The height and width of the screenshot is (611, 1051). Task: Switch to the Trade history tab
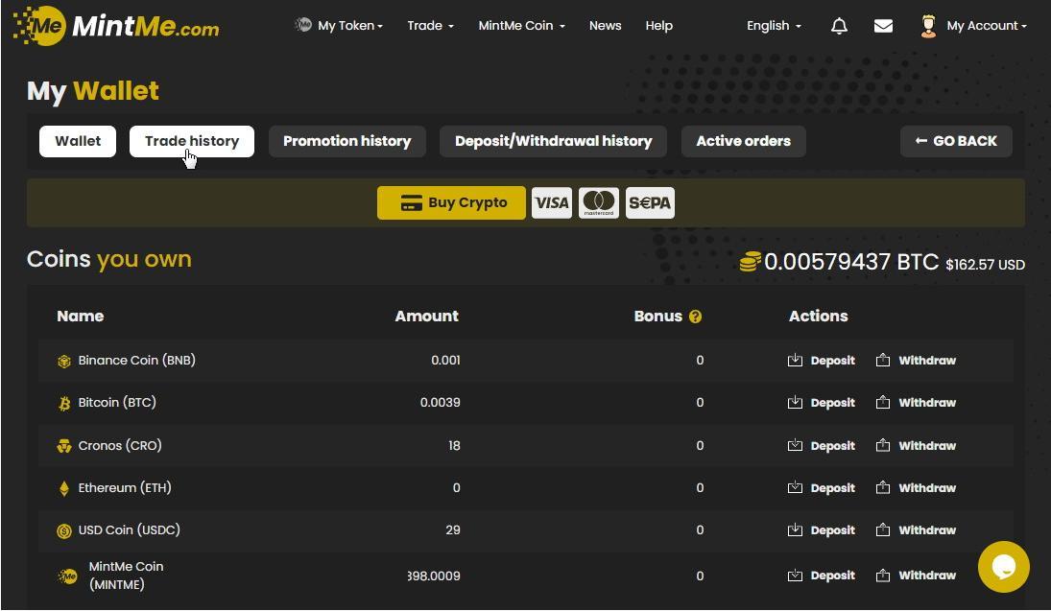[192, 141]
